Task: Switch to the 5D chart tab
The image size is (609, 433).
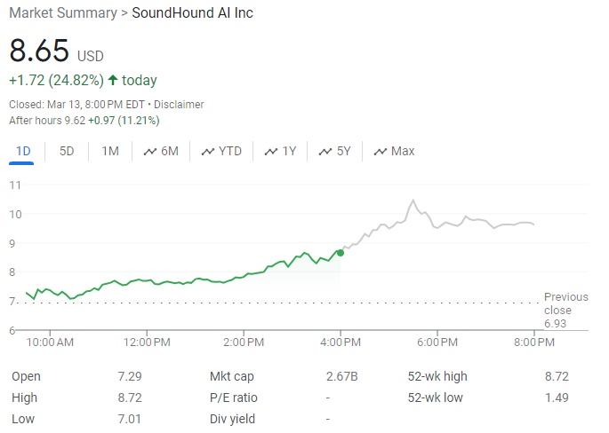Action: (67, 151)
